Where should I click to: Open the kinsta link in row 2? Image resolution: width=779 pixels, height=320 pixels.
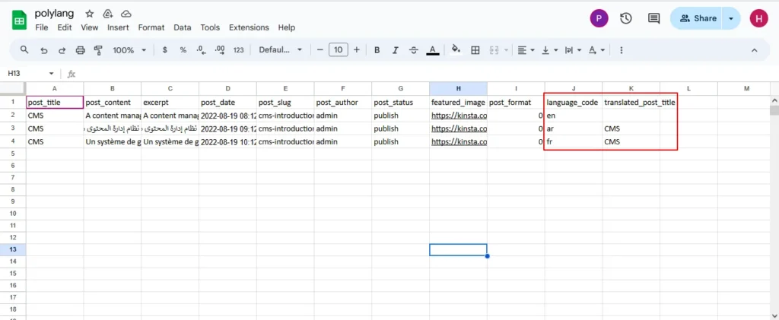pyautogui.click(x=459, y=116)
